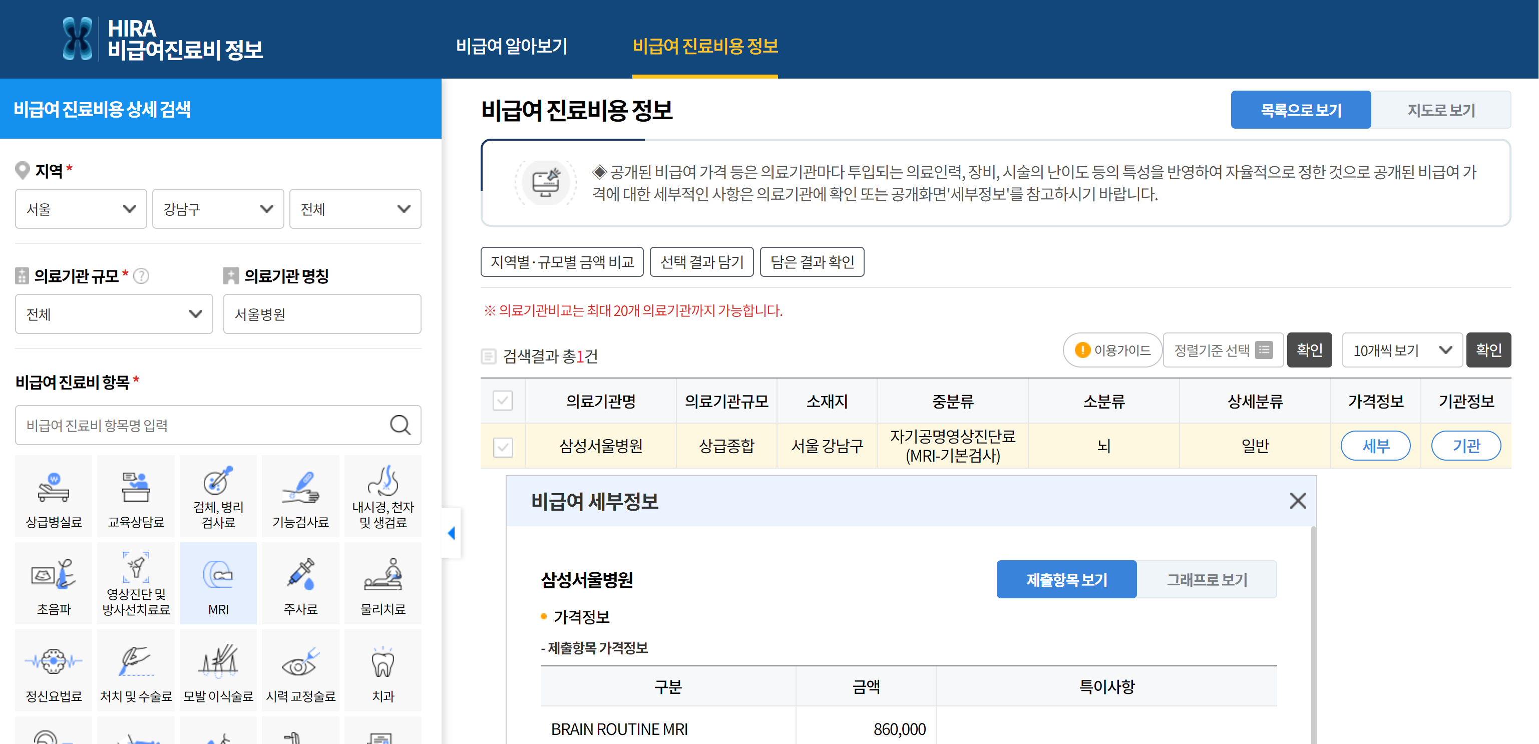The image size is (1539, 744).
Task: Select the 처치 및 수술료 category icon
Action: [136, 670]
